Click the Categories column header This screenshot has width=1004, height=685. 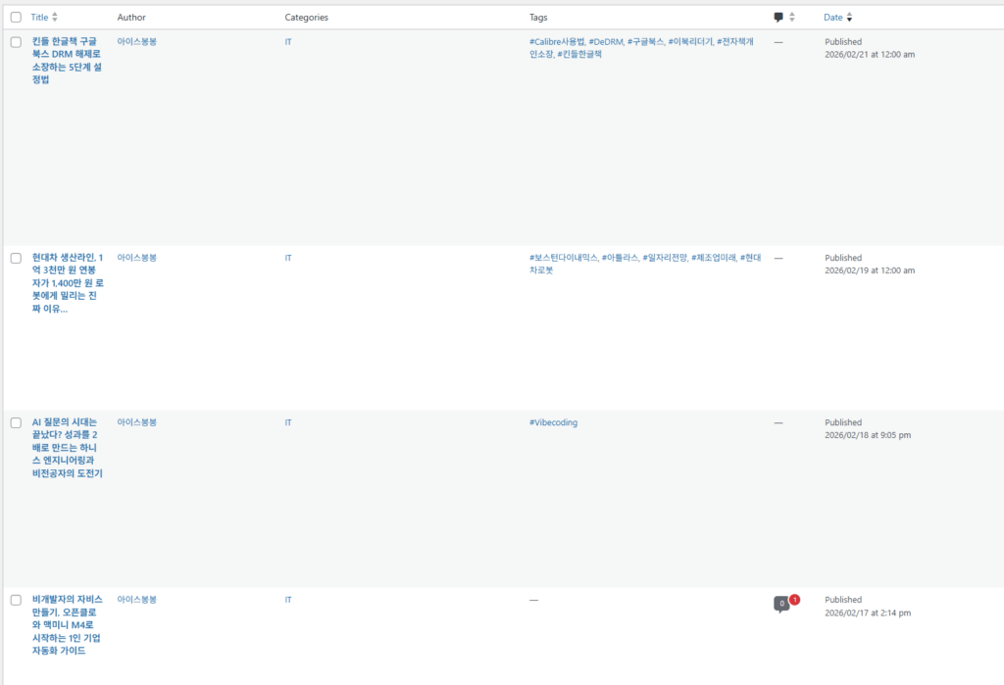click(306, 18)
